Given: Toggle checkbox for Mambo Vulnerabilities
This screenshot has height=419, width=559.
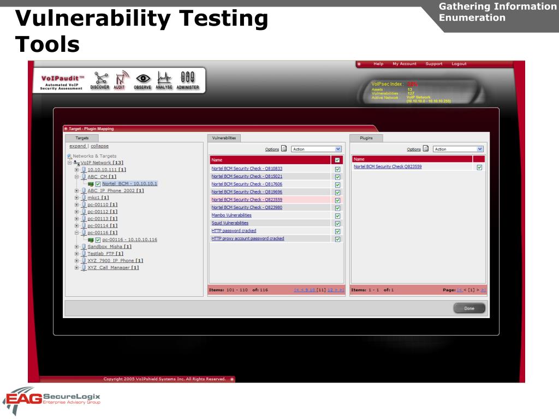Looking at the screenshot, I should (337, 216).
